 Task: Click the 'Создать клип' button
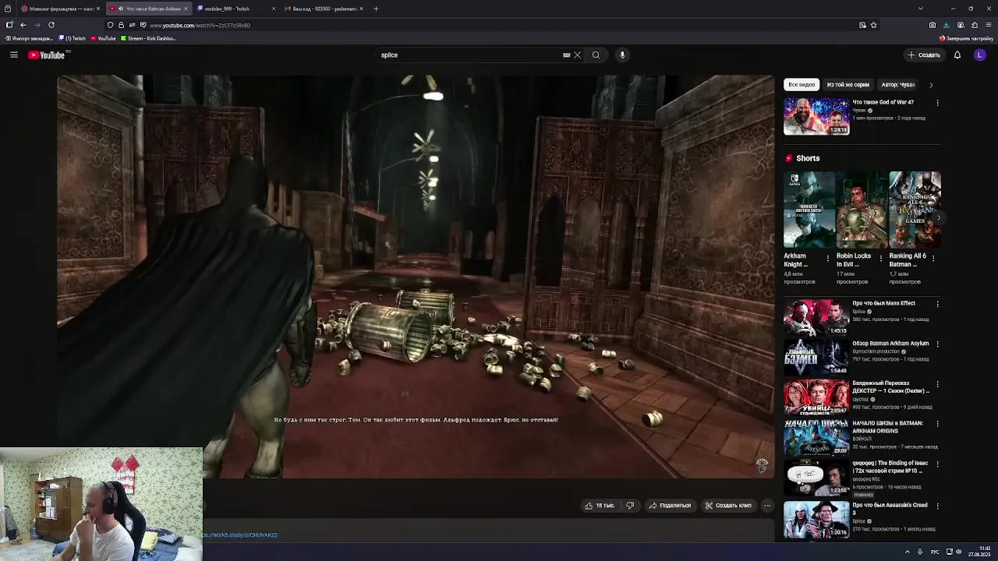tap(728, 505)
